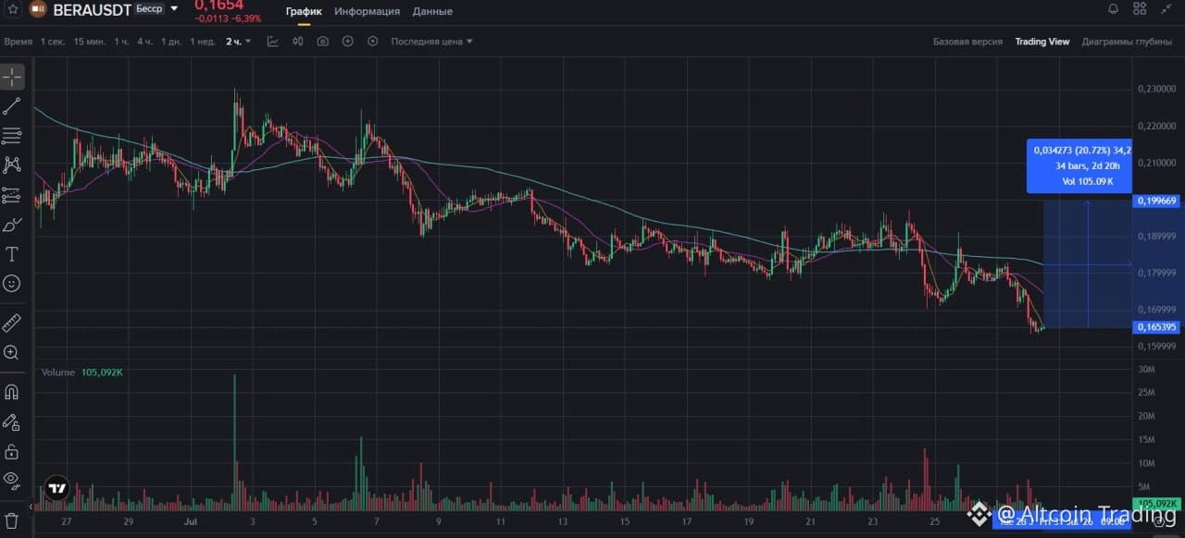Toggle magnet snap mode
This screenshot has width=1185, height=538.
[x=12, y=392]
